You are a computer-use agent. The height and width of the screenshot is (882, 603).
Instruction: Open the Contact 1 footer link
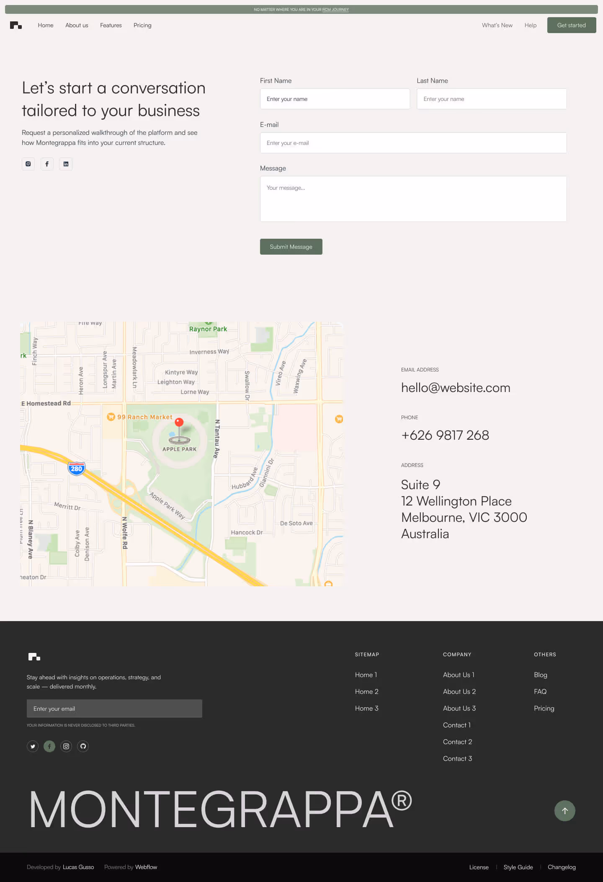click(457, 725)
